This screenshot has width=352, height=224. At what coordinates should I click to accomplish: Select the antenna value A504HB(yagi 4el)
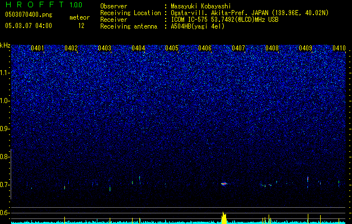coord(198,26)
